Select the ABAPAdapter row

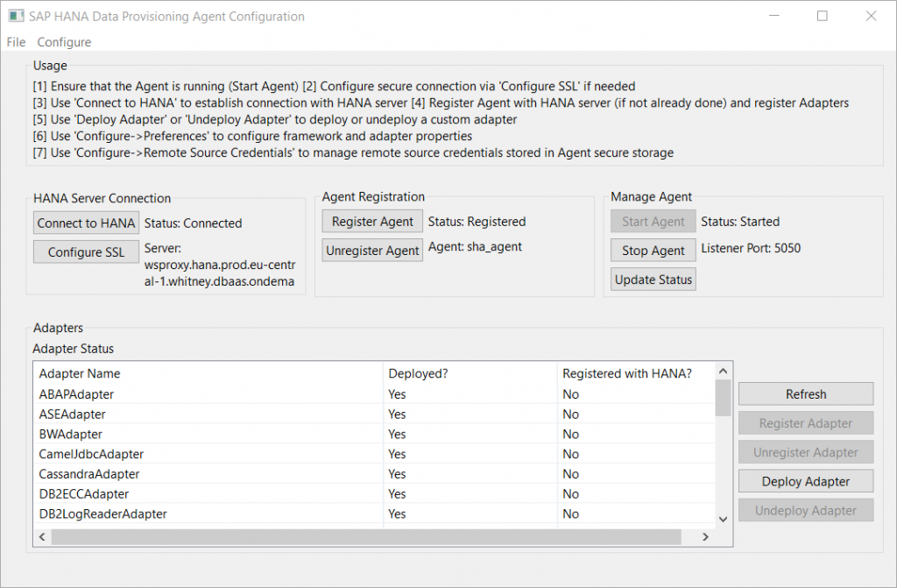coord(374,394)
